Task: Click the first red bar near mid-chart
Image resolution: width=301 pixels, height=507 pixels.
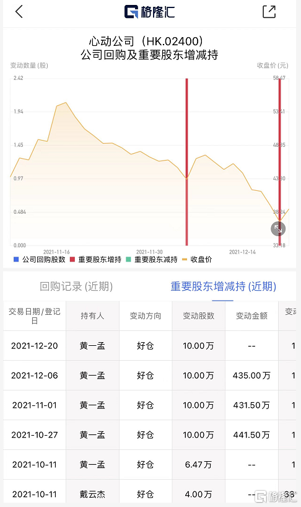Action: (x=186, y=162)
